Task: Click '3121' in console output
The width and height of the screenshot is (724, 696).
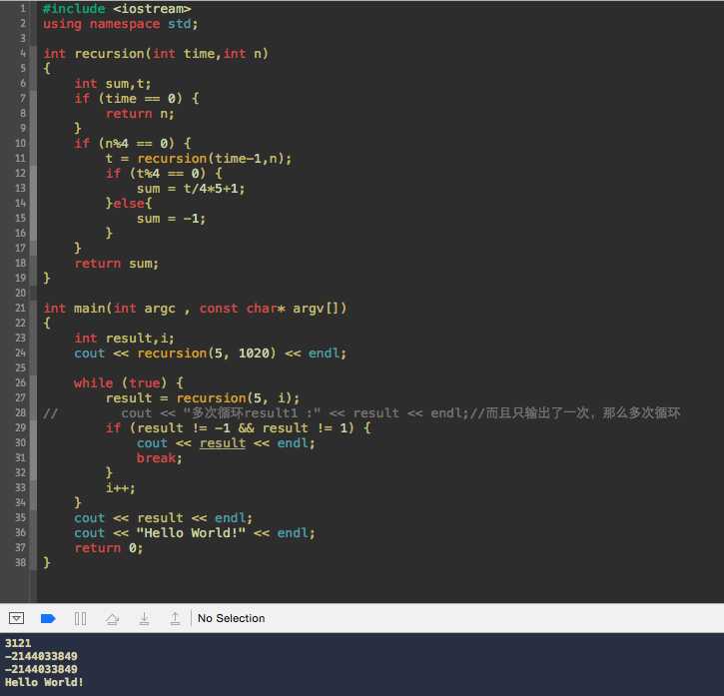Action: click(x=18, y=643)
